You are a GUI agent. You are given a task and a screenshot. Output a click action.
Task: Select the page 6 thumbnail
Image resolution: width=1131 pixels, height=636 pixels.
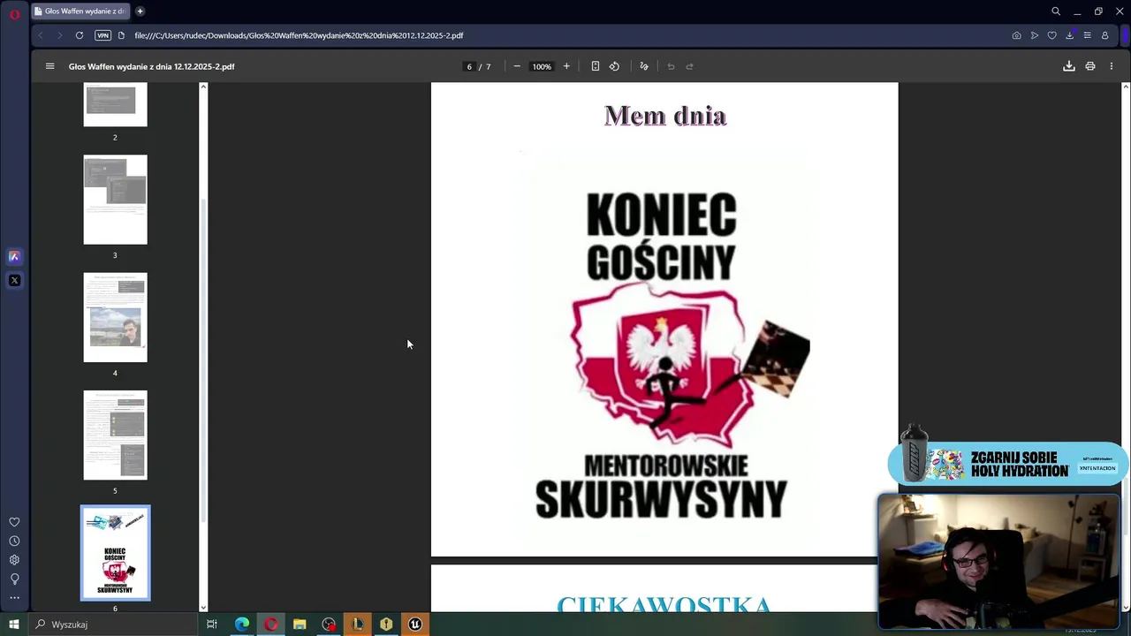(x=115, y=553)
